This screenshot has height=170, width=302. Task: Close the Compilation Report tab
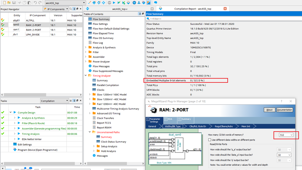225,9
